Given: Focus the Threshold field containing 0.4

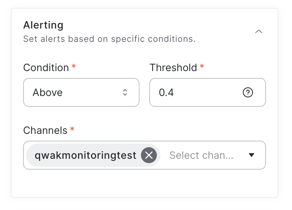Looking at the screenshot, I should tap(199, 92).
